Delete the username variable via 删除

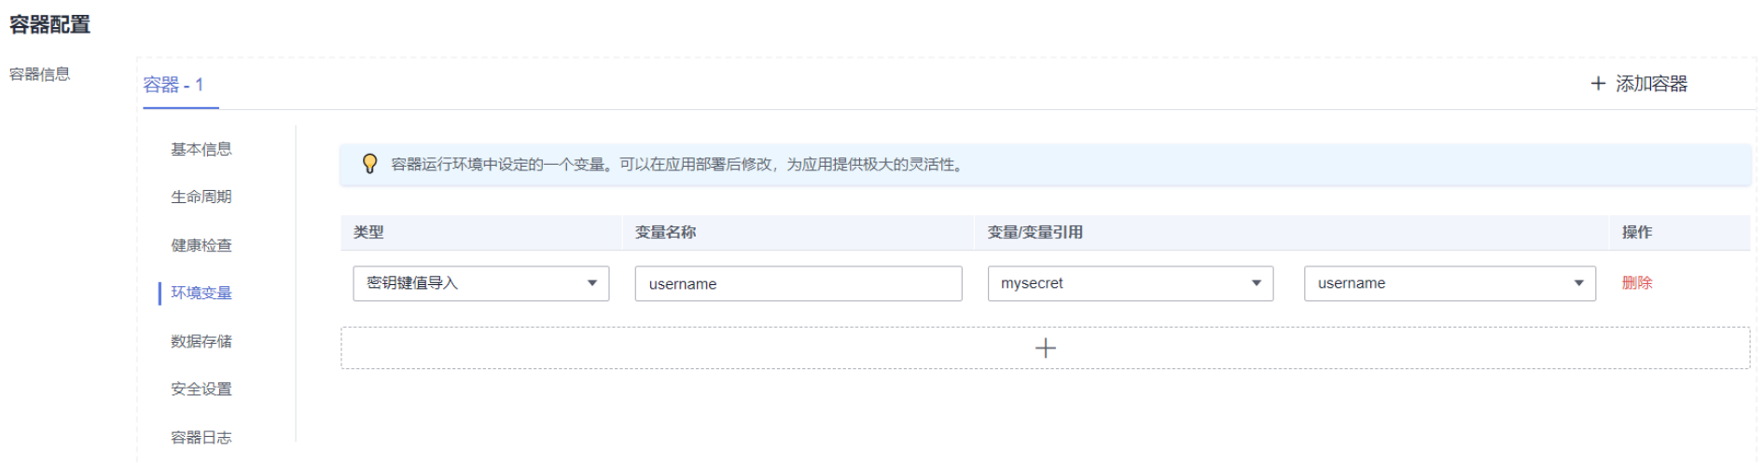(x=1636, y=283)
